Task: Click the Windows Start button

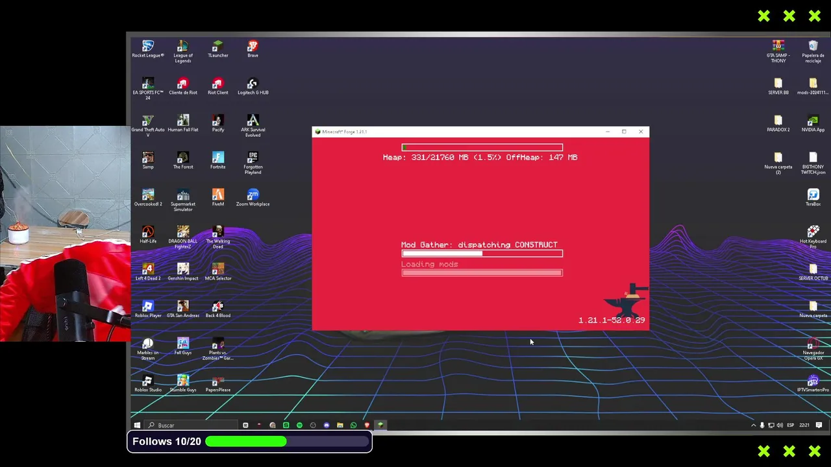Action: (137, 425)
